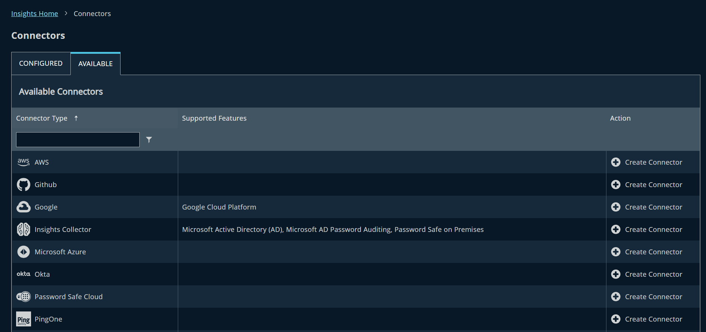Click the Google Cloud Platform feature text
This screenshot has height=332, width=706.
click(x=219, y=207)
